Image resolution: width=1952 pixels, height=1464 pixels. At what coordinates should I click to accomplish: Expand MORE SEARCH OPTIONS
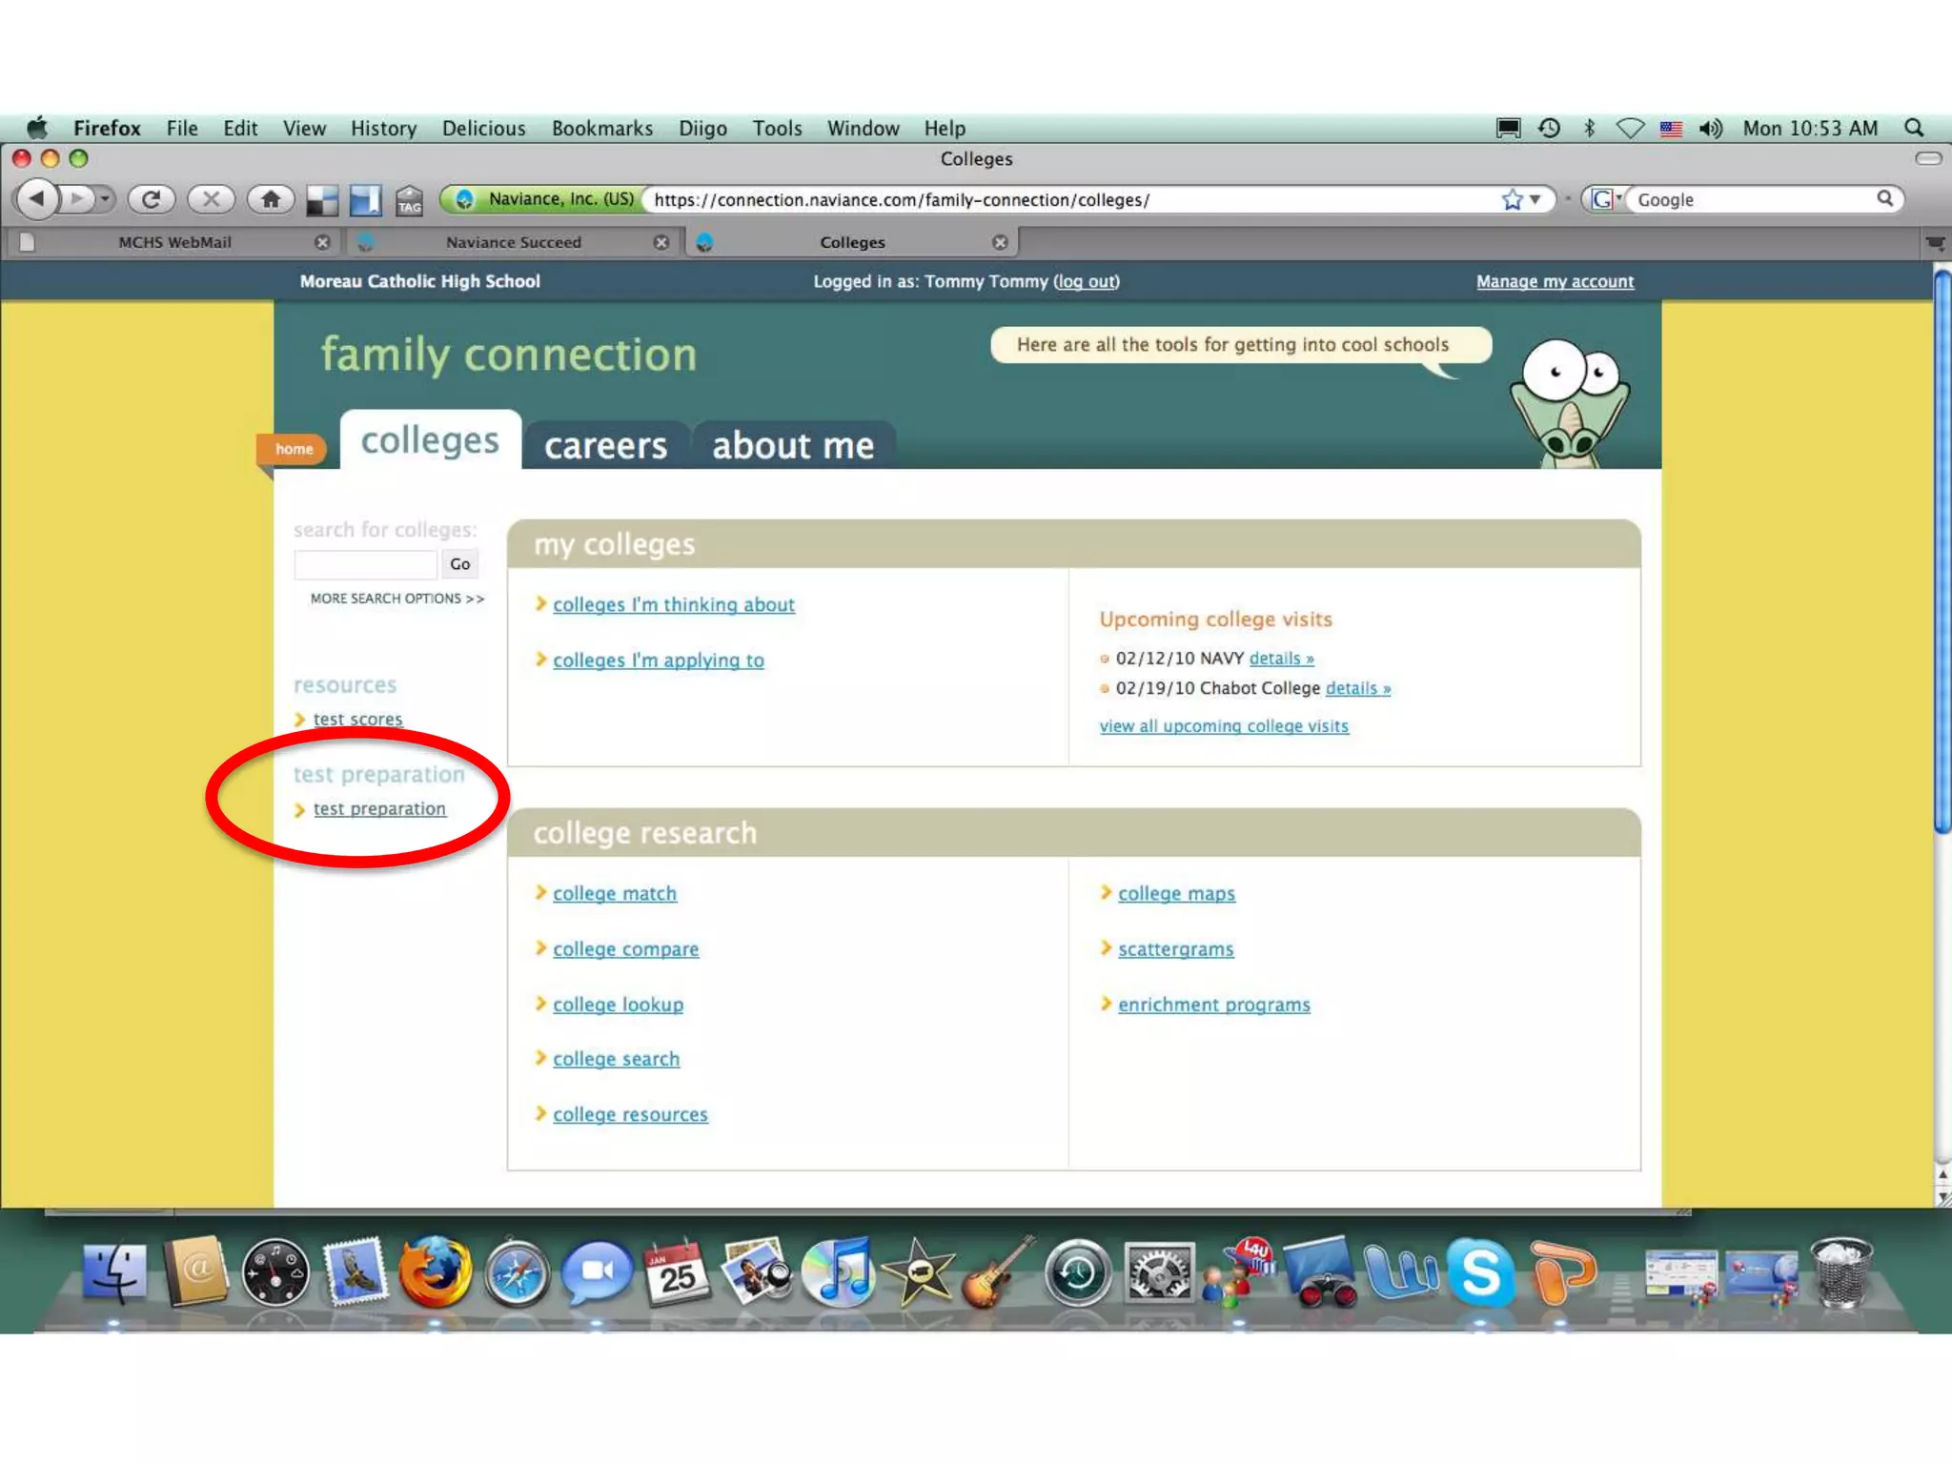pyautogui.click(x=396, y=599)
